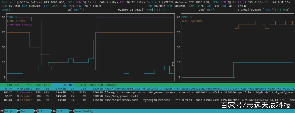This screenshot has height=113, width=295.
Task: Click the '356MiB' host memory value
Action: point(98,92)
